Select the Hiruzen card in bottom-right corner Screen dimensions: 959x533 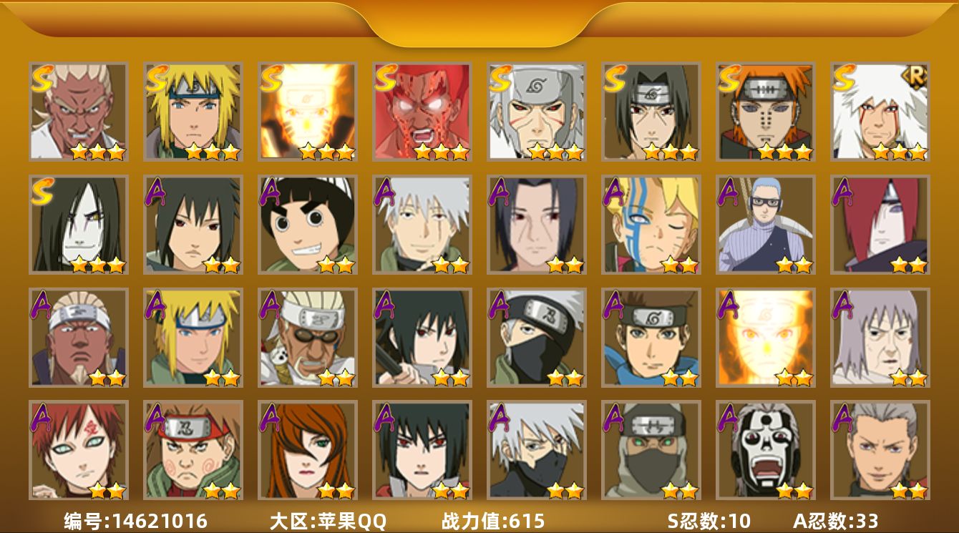coord(880,449)
